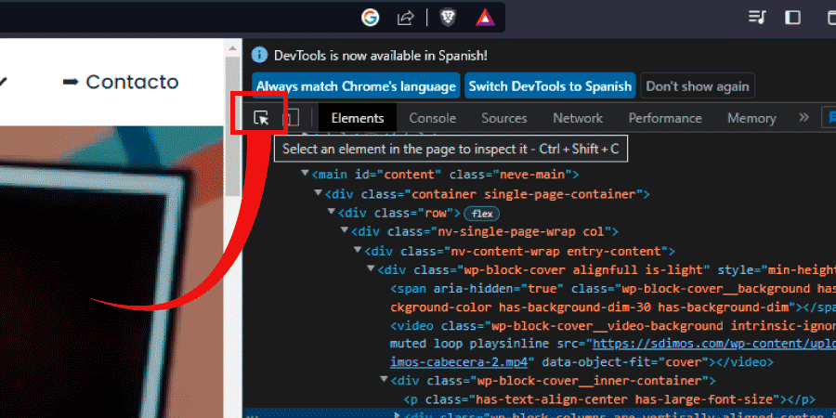
Task: Open the Brave Shields lion icon
Action: point(448,18)
